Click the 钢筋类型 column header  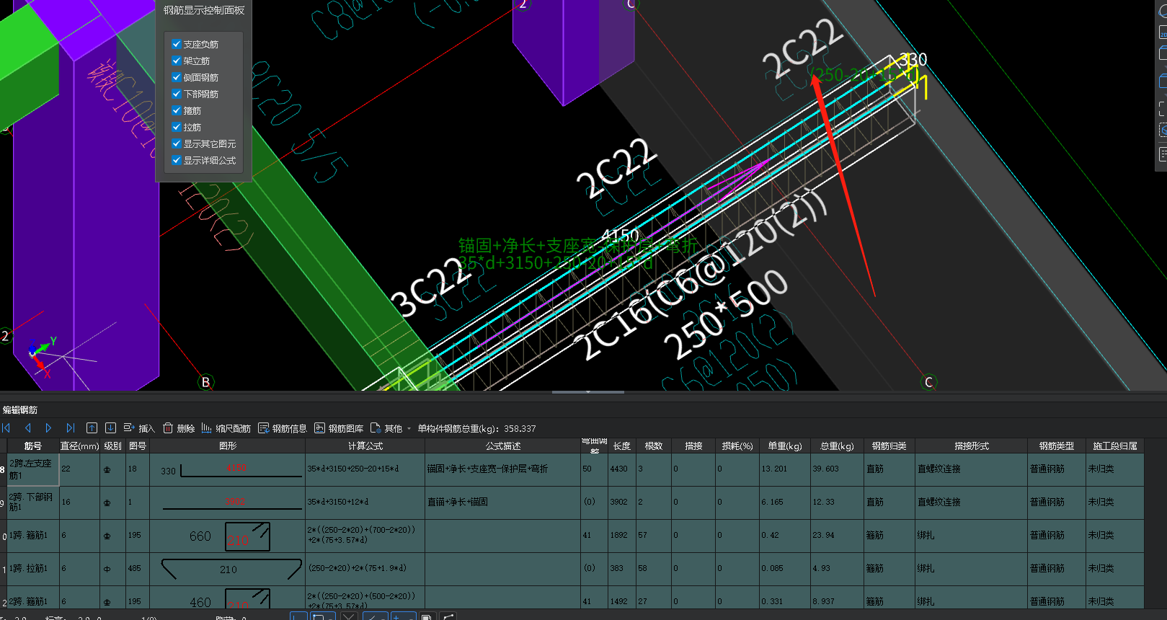1056,446
